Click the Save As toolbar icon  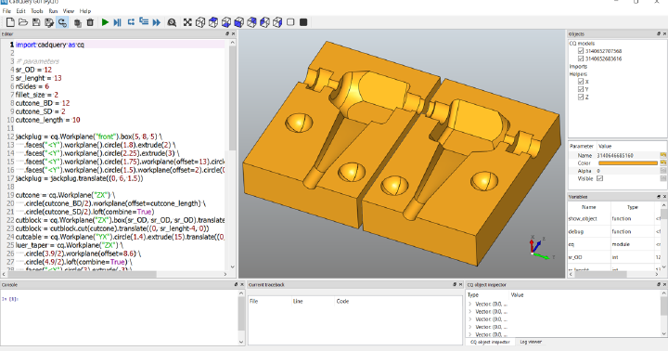pos(49,22)
